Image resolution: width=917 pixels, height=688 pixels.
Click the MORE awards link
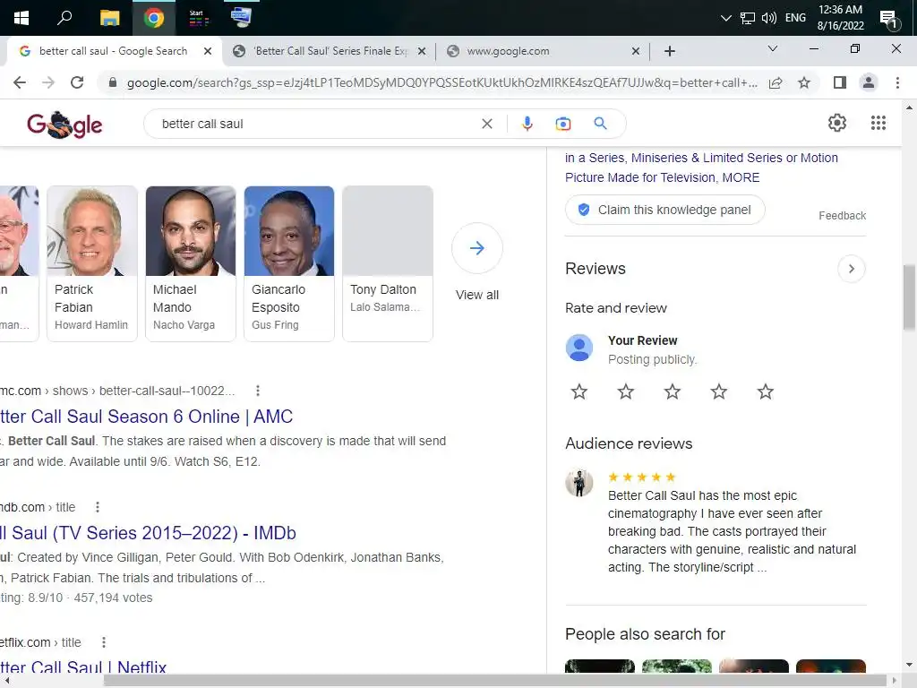point(741,177)
